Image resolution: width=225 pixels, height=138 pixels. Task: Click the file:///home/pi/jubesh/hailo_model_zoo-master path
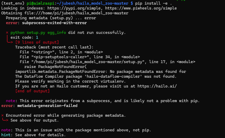(x=79, y=13)
